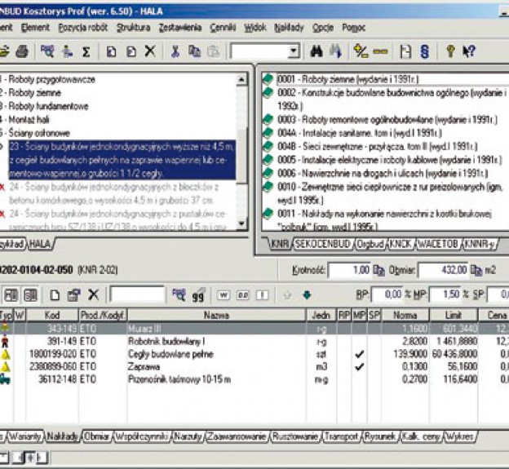Click the arrow with question mark help icon

pyautogui.click(x=469, y=51)
